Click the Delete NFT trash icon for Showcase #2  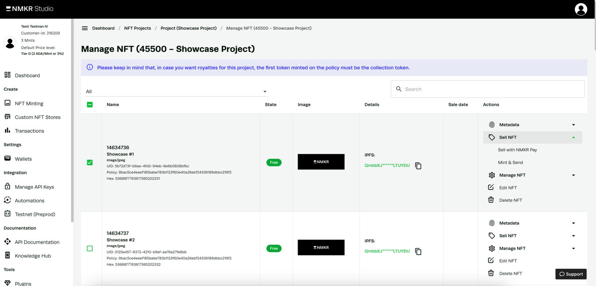[x=491, y=273]
